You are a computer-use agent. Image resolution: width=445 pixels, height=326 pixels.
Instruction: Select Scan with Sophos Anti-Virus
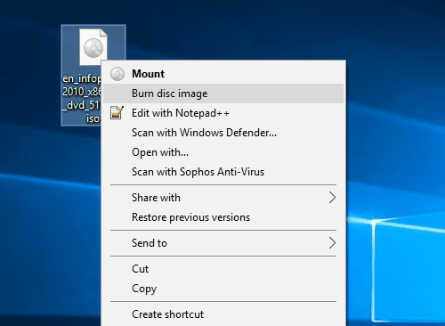pyautogui.click(x=223, y=172)
